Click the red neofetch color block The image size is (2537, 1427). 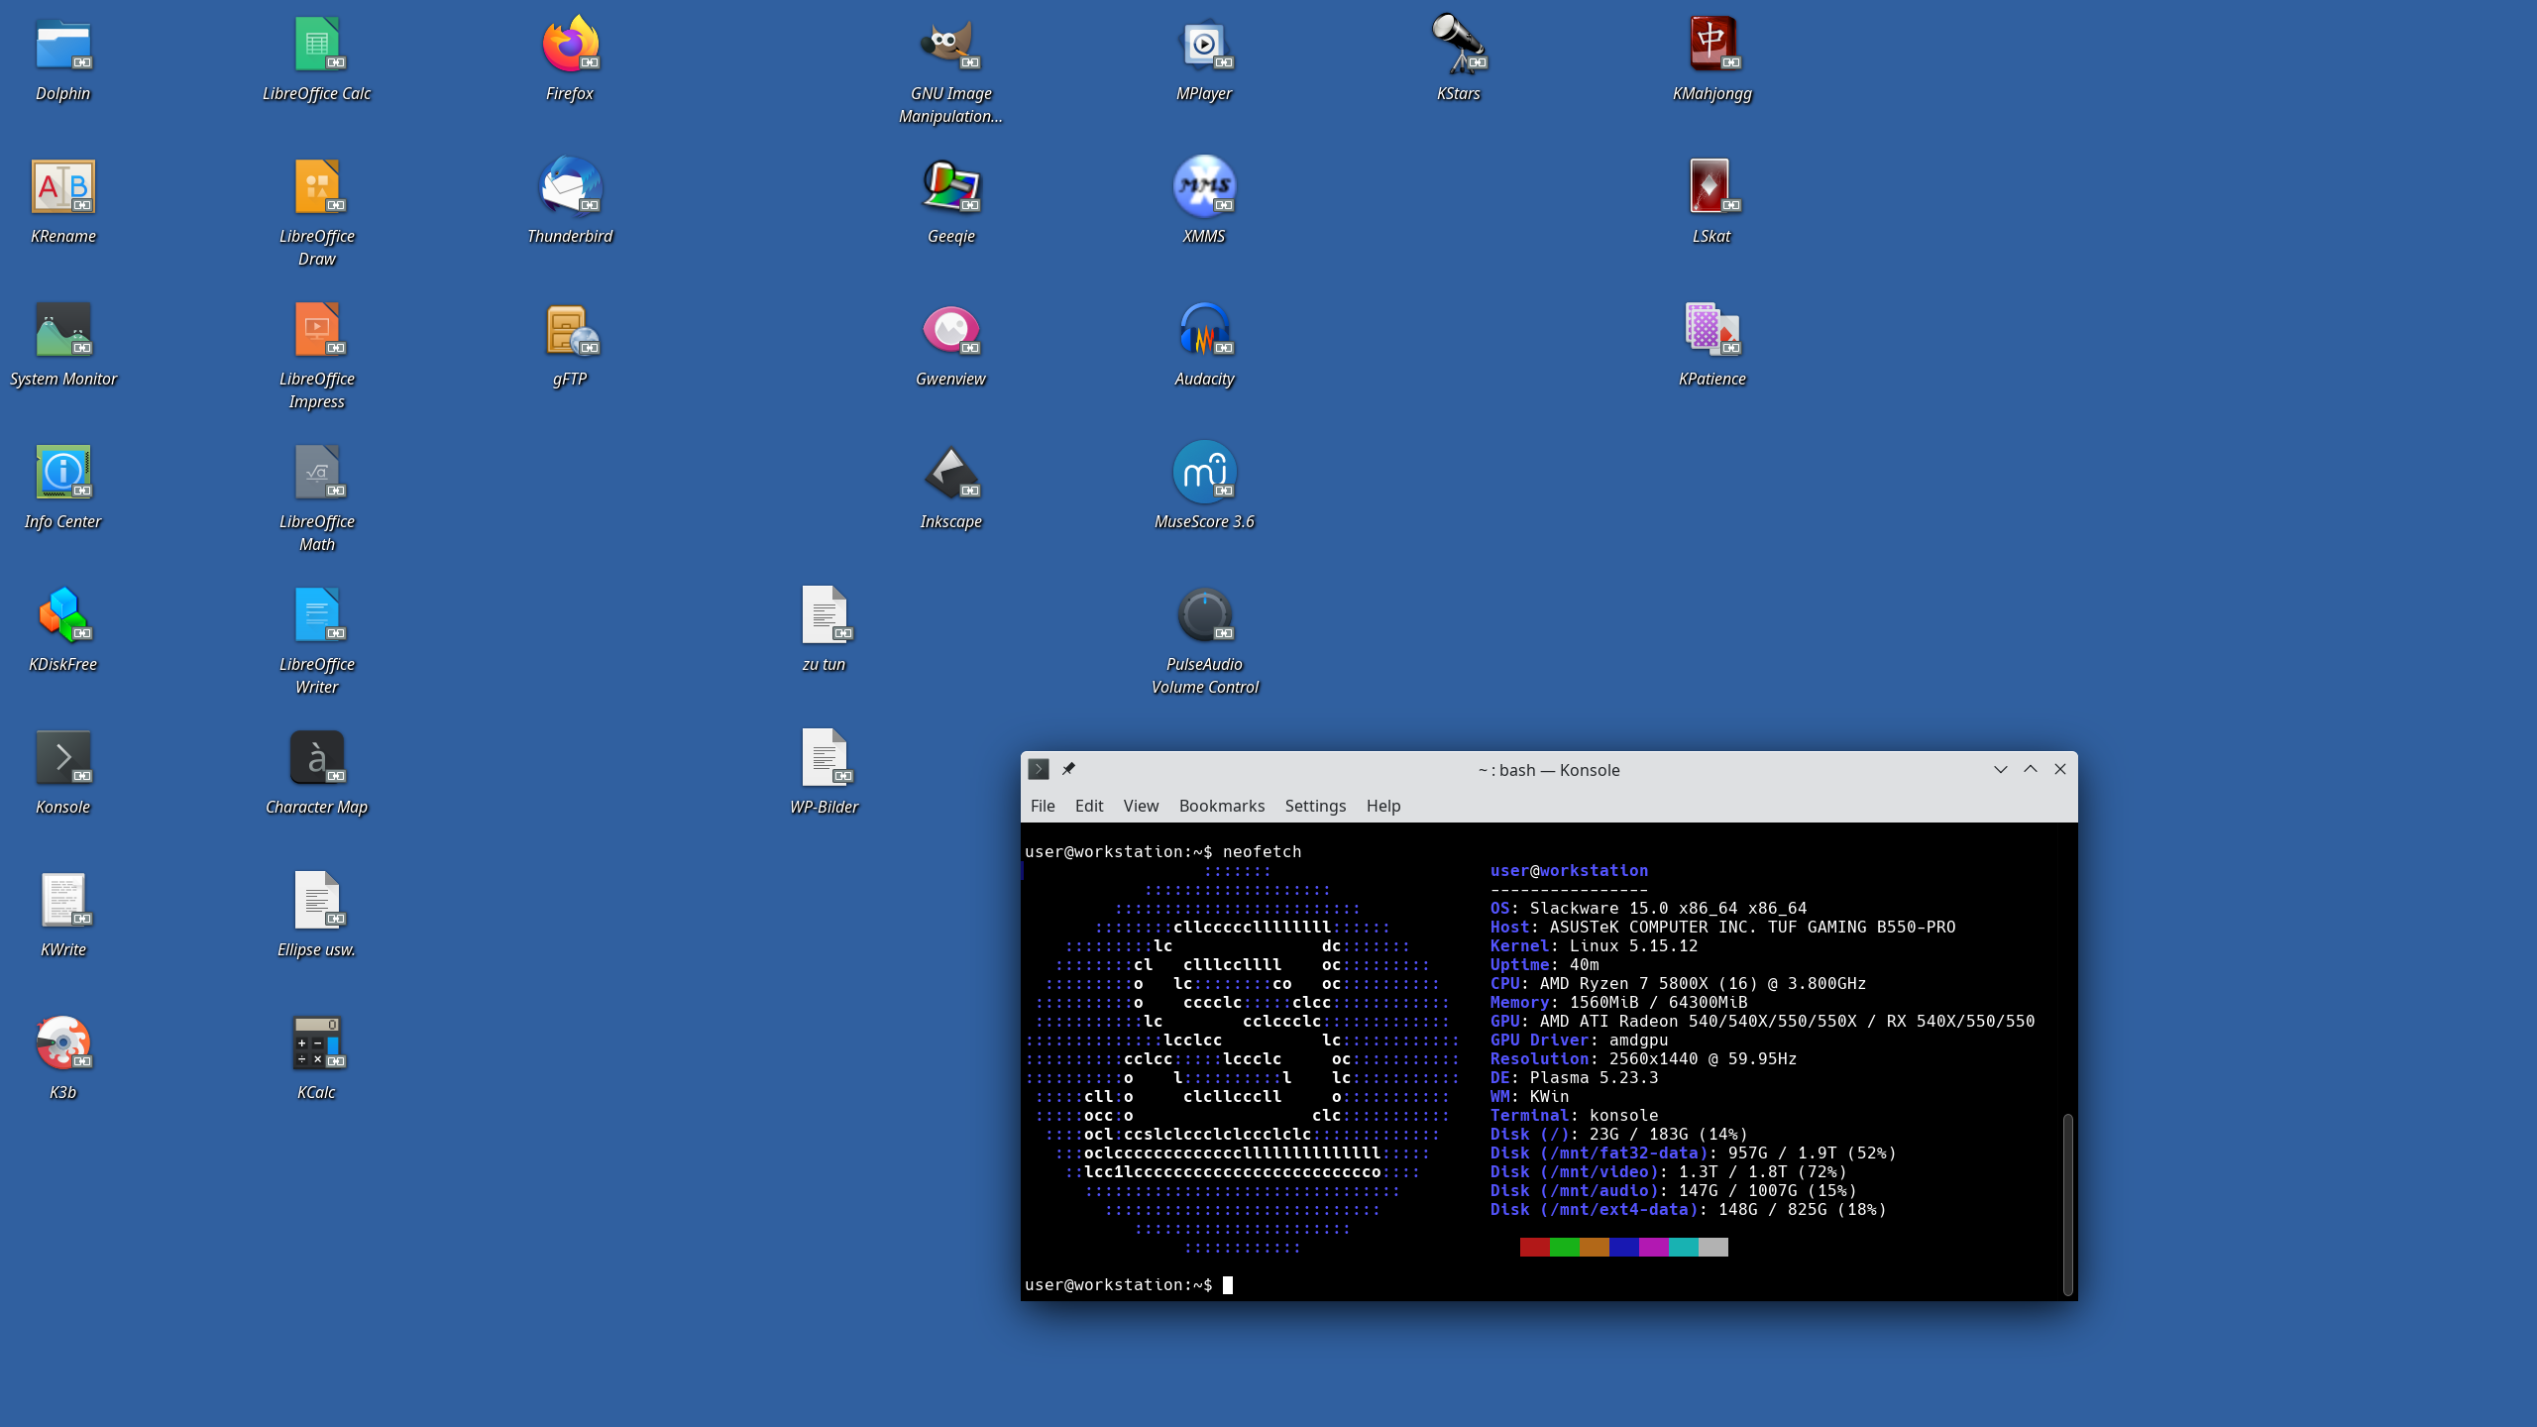click(1534, 1247)
